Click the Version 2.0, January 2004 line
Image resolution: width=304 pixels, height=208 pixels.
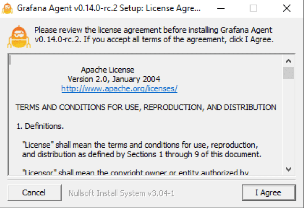tap(114, 79)
